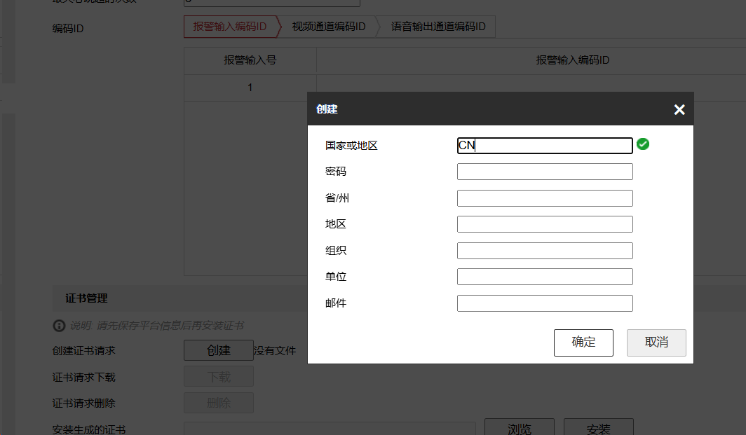Click the 组织 organization input box
Viewport: 746px width, 435px height.
point(544,250)
